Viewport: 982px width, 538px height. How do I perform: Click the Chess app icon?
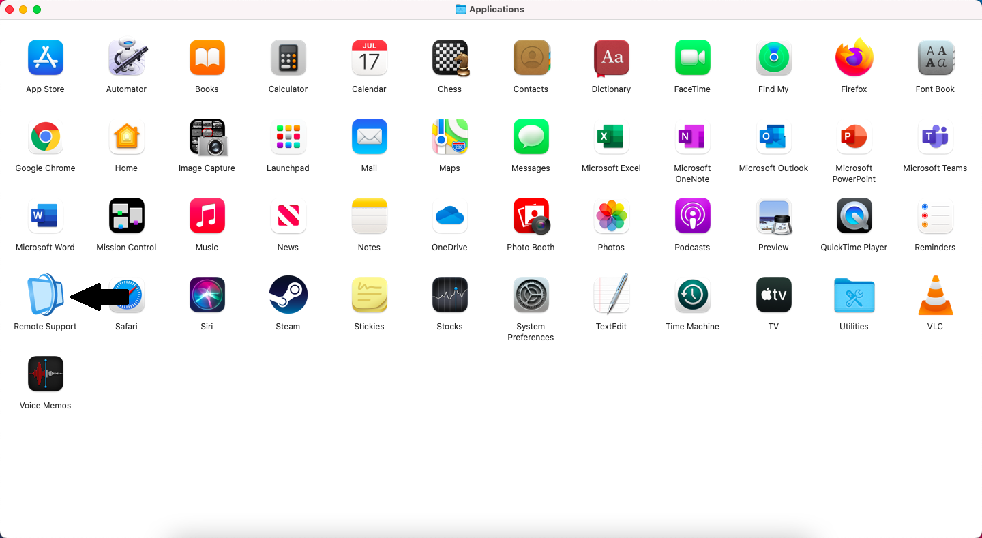450,57
